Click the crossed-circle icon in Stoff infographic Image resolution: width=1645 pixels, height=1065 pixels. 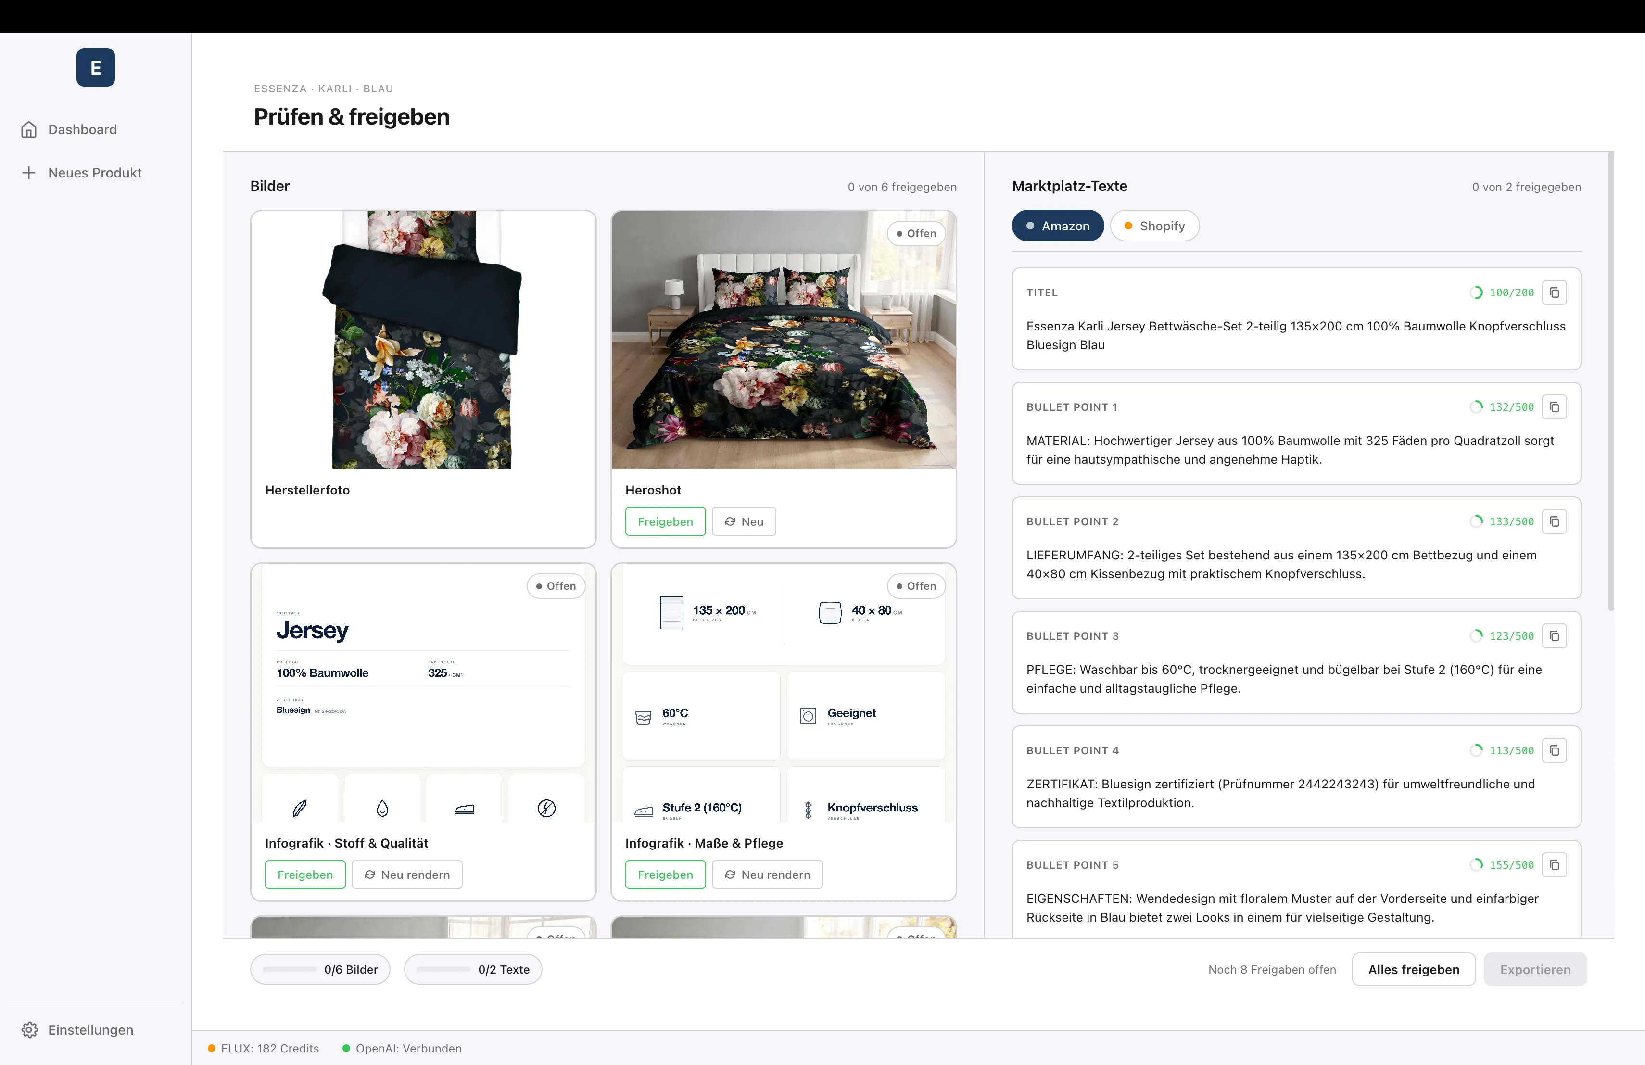(x=547, y=808)
